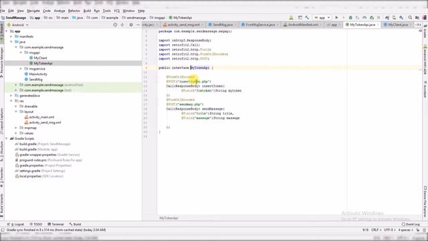The image size is (428, 241).
Task: Click the UTF-8 encoding in the status bar
Action: [389, 230]
